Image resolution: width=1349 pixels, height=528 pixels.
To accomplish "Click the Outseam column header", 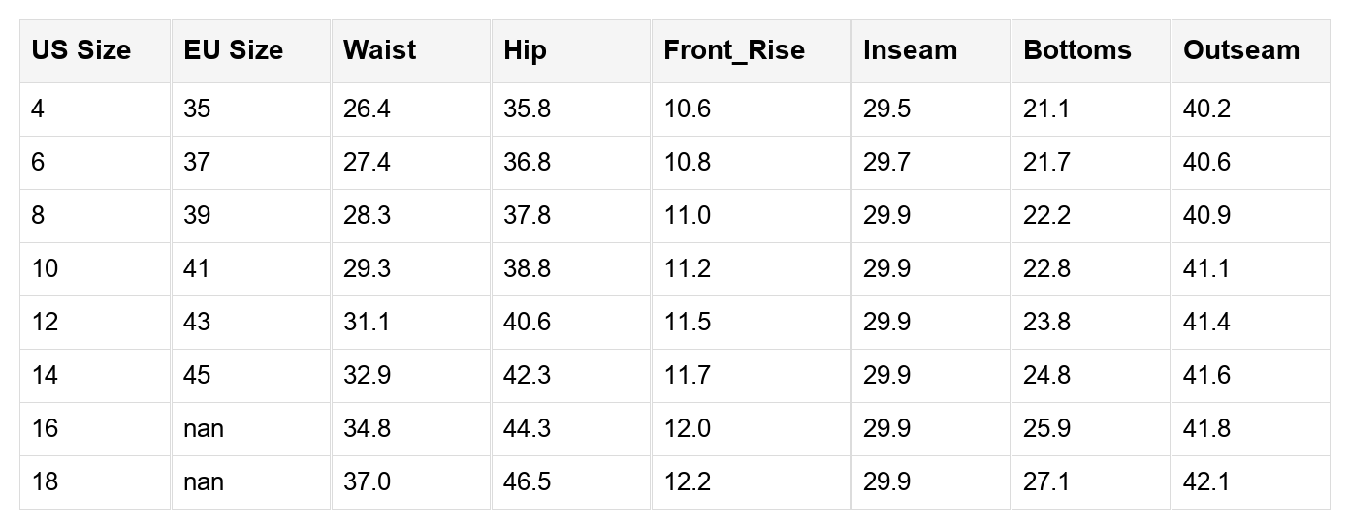I will [1241, 50].
